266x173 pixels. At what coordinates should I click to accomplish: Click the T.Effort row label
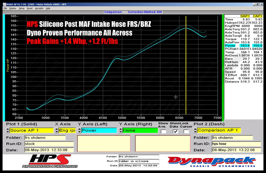[x=231, y=75]
